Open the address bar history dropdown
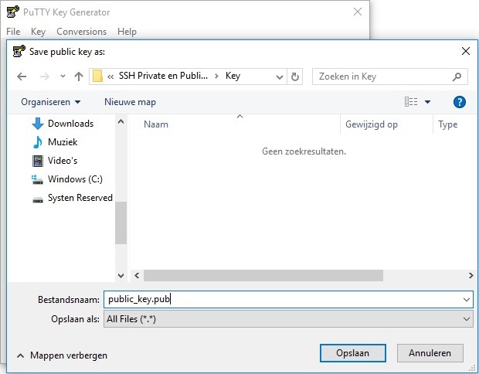The height and width of the screenshot is (374, 479). [x=279, y=77]
